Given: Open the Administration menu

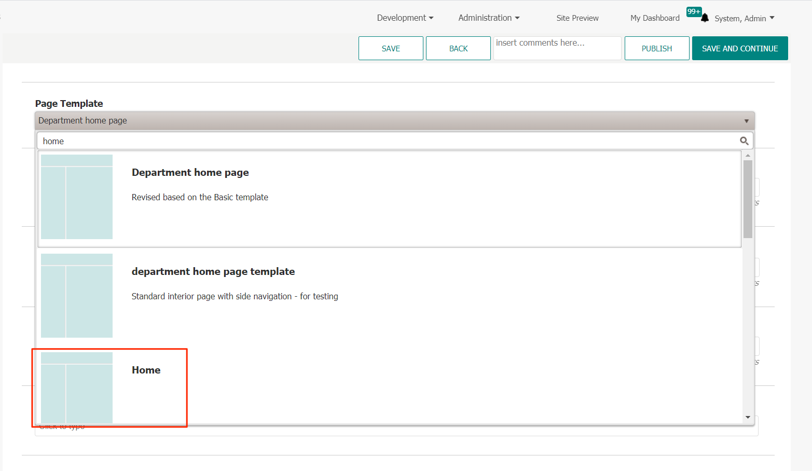Looking at the screenshot, I should point(488,18).
